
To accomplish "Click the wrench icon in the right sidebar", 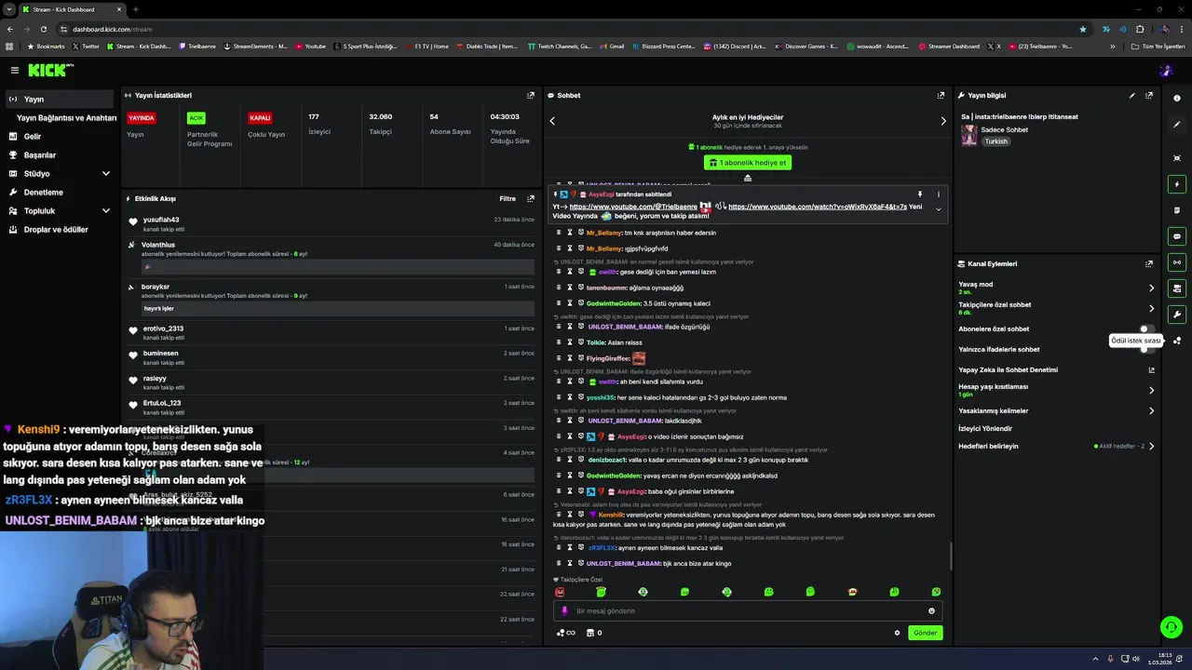I will point(1177,315).
